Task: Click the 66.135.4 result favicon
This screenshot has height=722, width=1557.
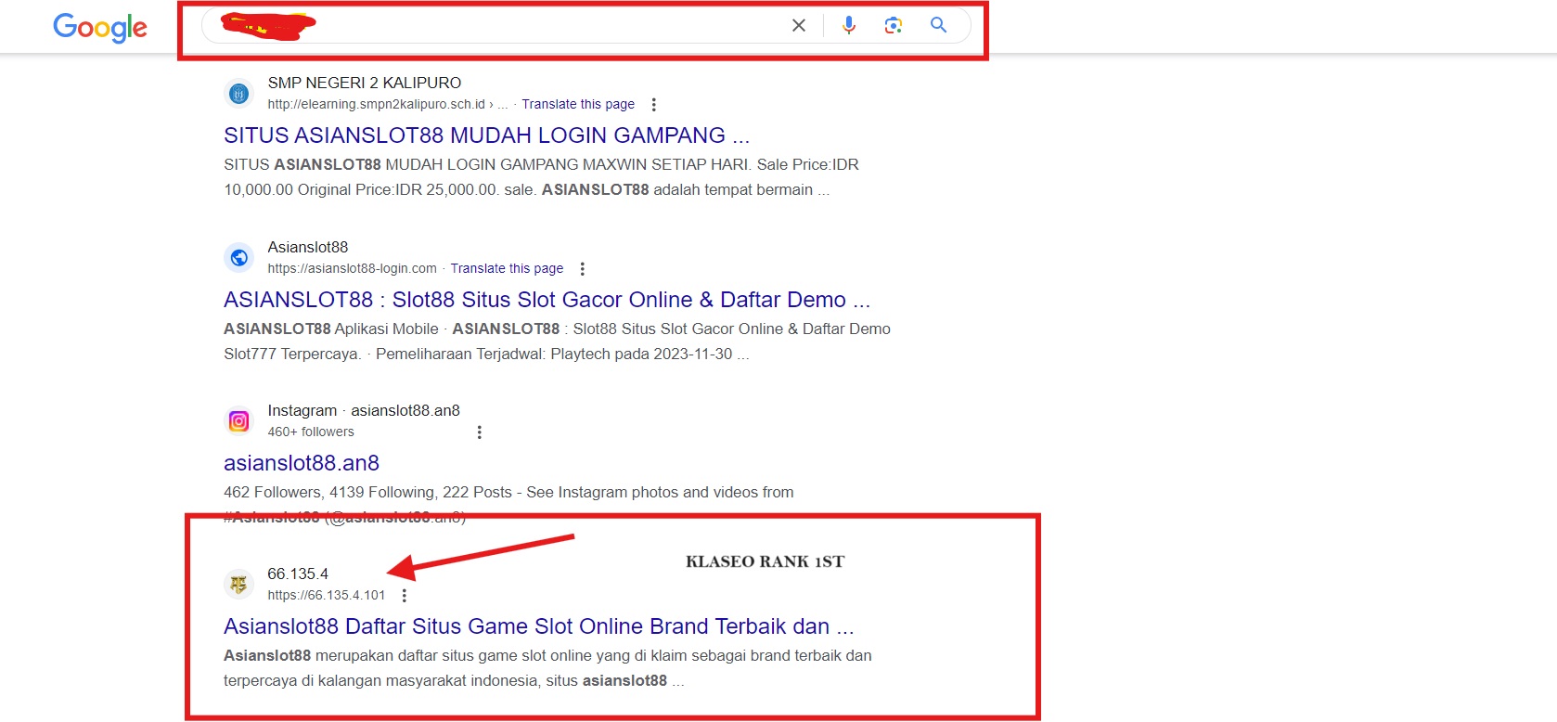Action: [x=239, y=585]
